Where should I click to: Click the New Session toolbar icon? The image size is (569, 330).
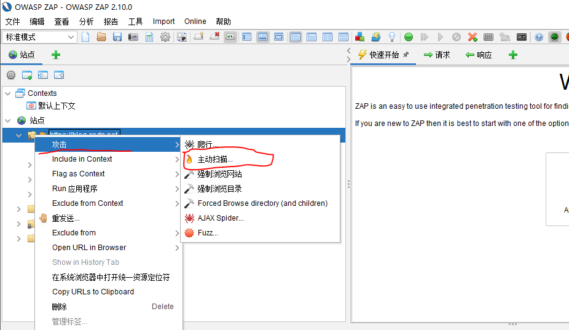(85, 37)
